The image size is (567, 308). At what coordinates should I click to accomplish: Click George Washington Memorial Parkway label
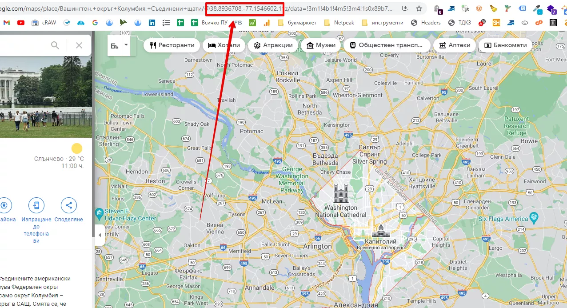tap(292, 180)
